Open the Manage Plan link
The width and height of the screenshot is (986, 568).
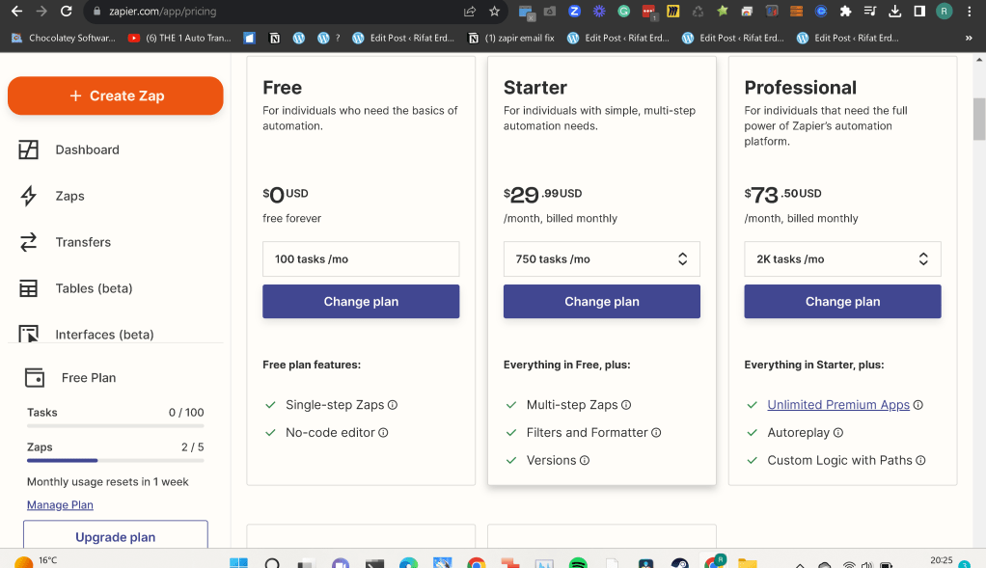click(x=60, y=505)
